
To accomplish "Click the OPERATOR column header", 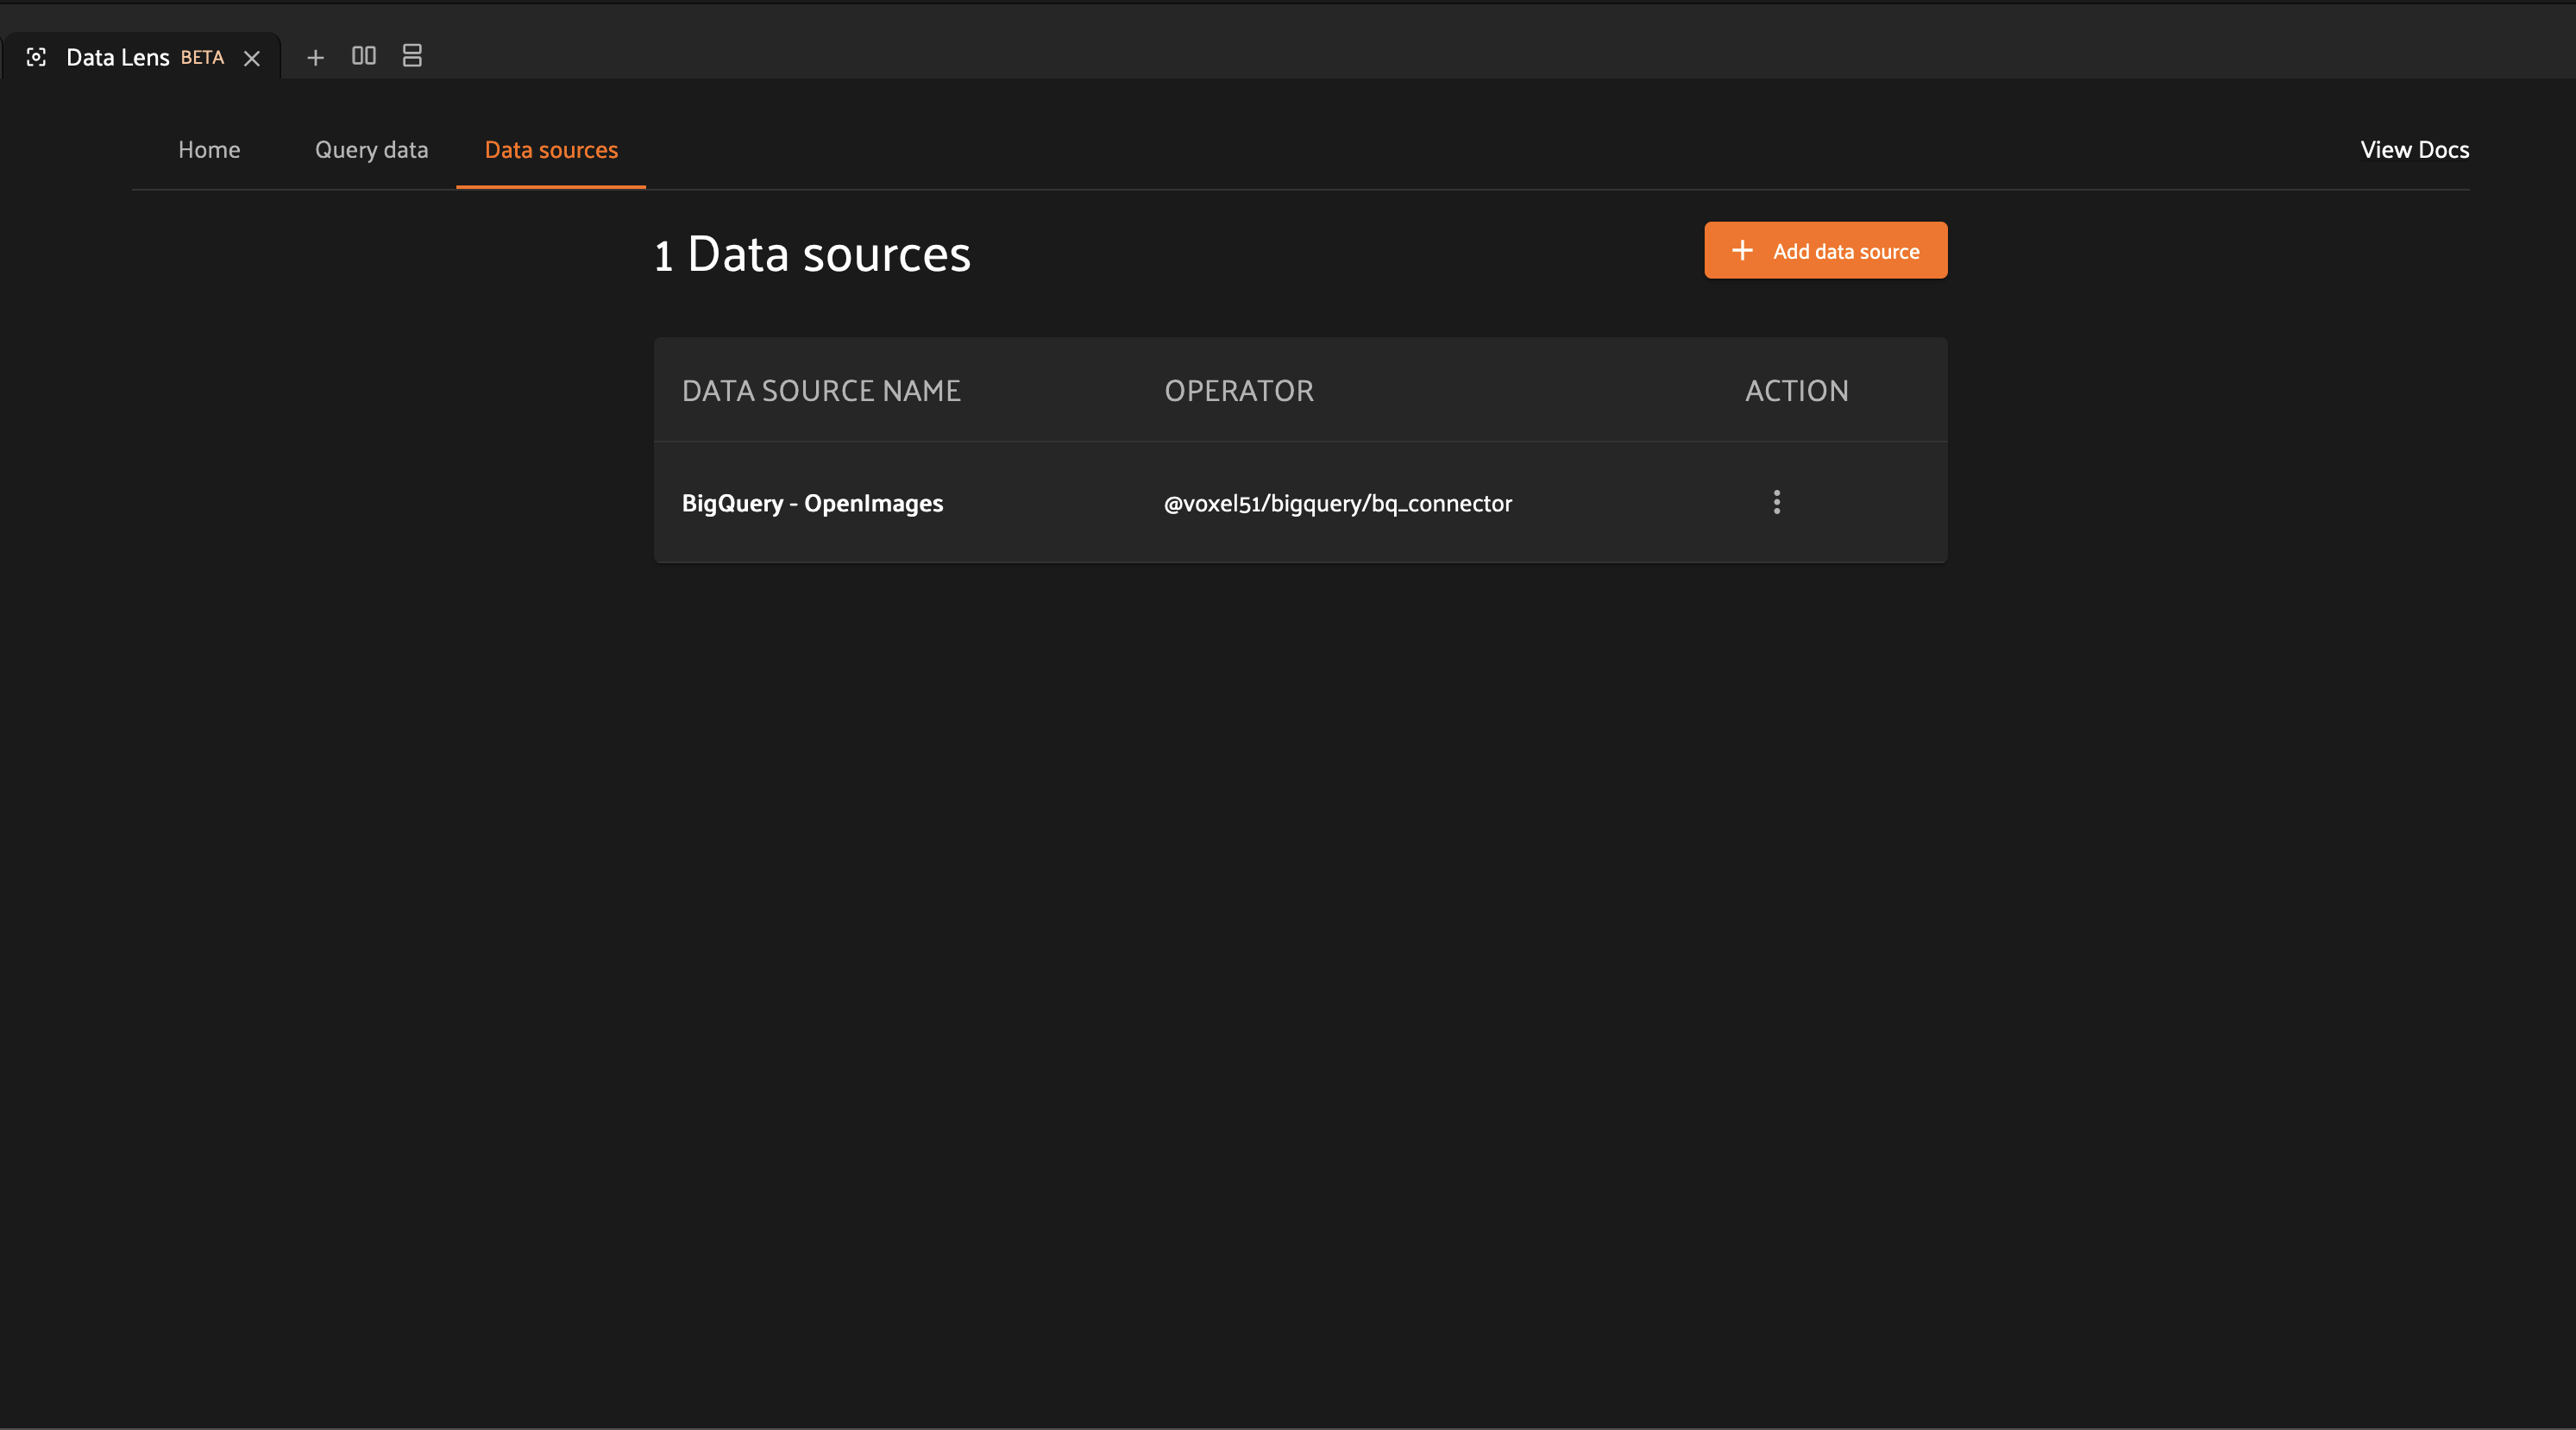I will (1239, 390).
